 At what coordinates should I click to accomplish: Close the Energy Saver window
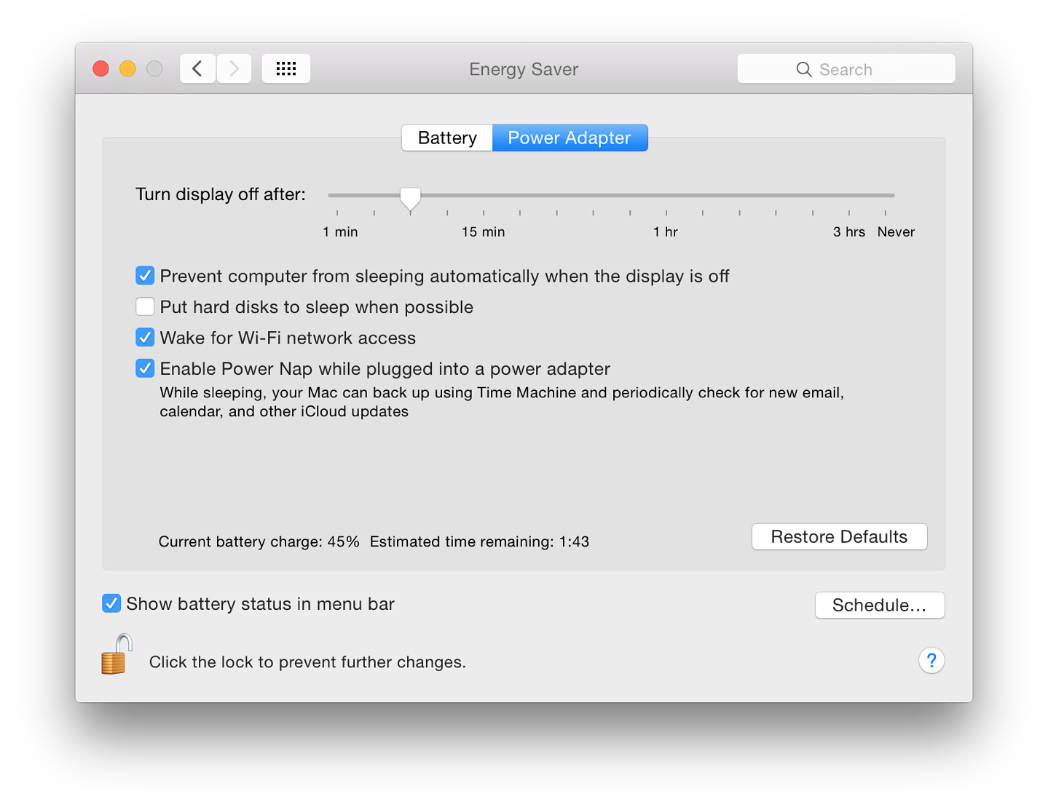pos(101,68)
